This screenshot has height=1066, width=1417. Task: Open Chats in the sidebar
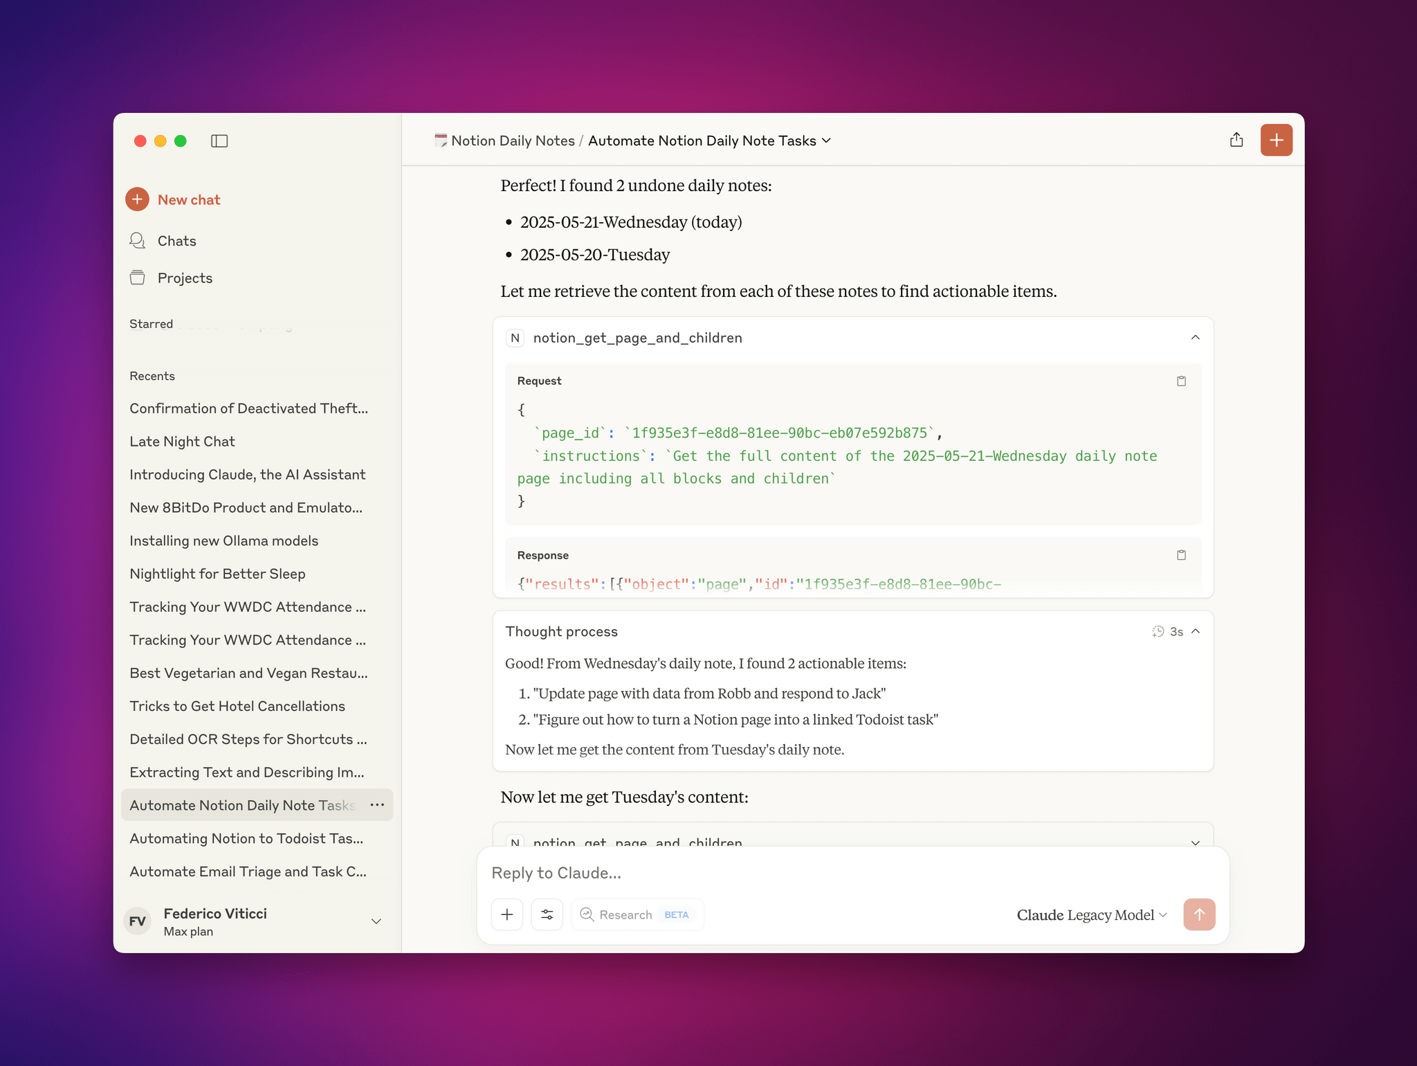(x=176, y=241)
